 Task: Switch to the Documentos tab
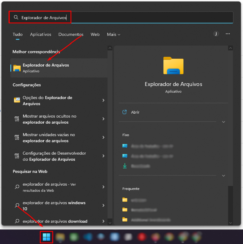pyautogui.click(x=71, y=34)
